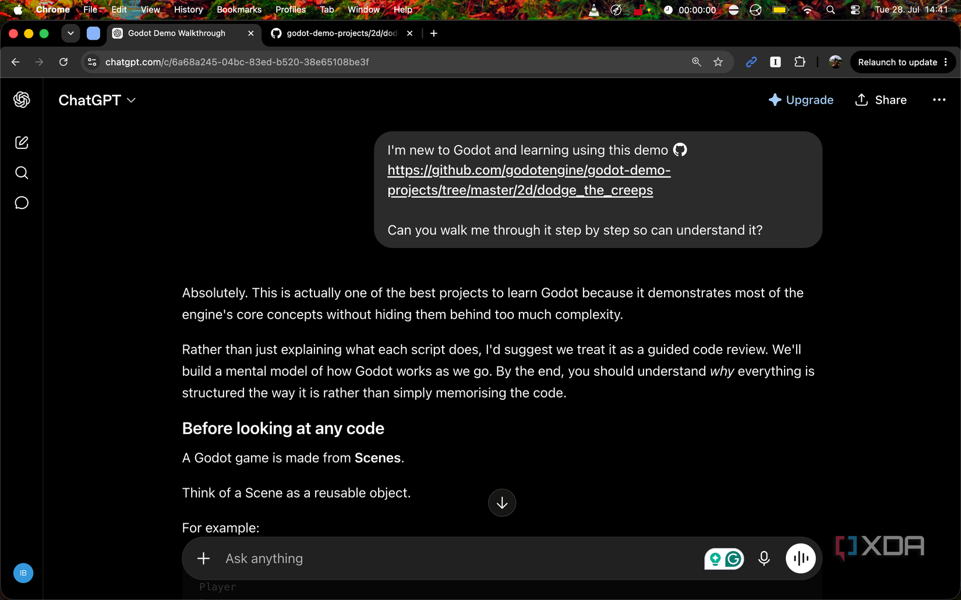Open the Profiles menu
The width and height of the screenshot is (961, 600).
[291, 9]
